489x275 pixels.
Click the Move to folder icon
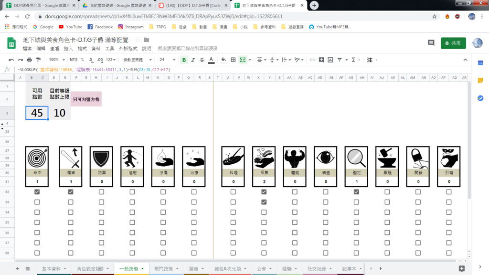146,40
